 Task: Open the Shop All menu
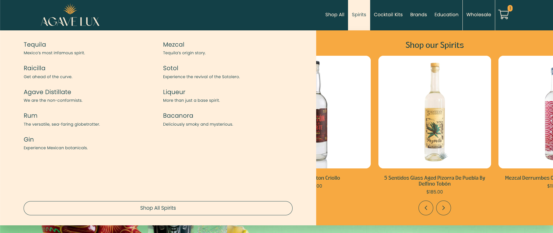[x=334, y=15]
